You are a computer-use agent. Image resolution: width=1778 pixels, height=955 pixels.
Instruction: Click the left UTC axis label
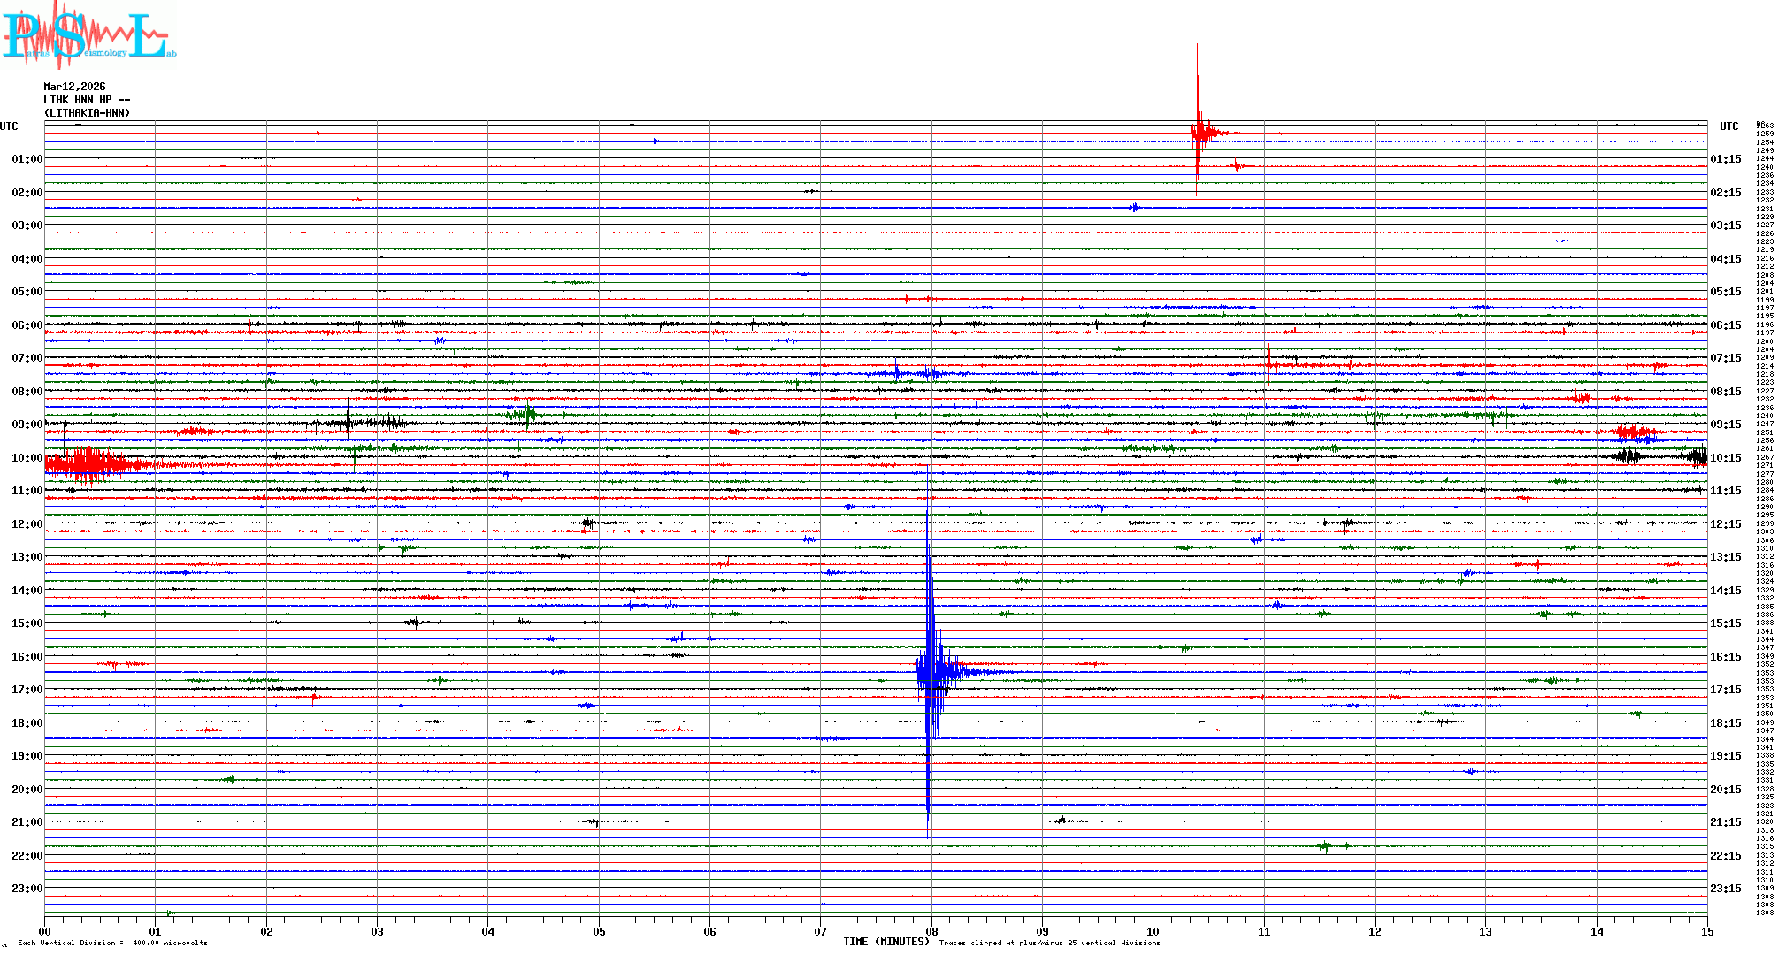9,126
